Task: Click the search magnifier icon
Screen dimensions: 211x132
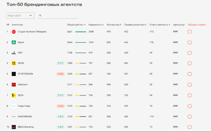Action: coord(40,15)
